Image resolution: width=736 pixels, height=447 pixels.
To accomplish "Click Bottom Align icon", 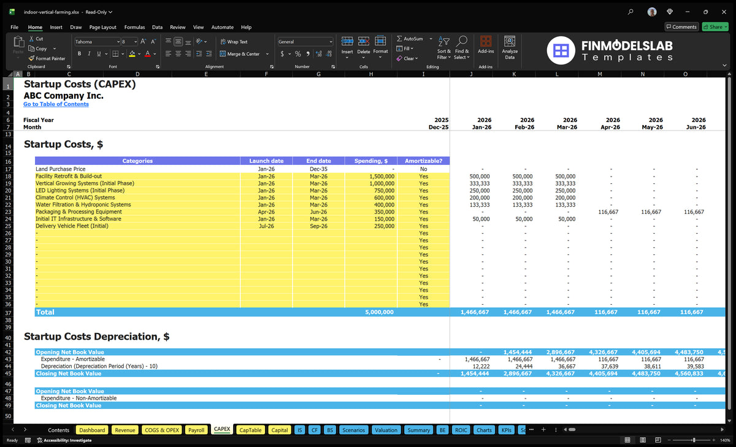I will (x=188, y=42).
